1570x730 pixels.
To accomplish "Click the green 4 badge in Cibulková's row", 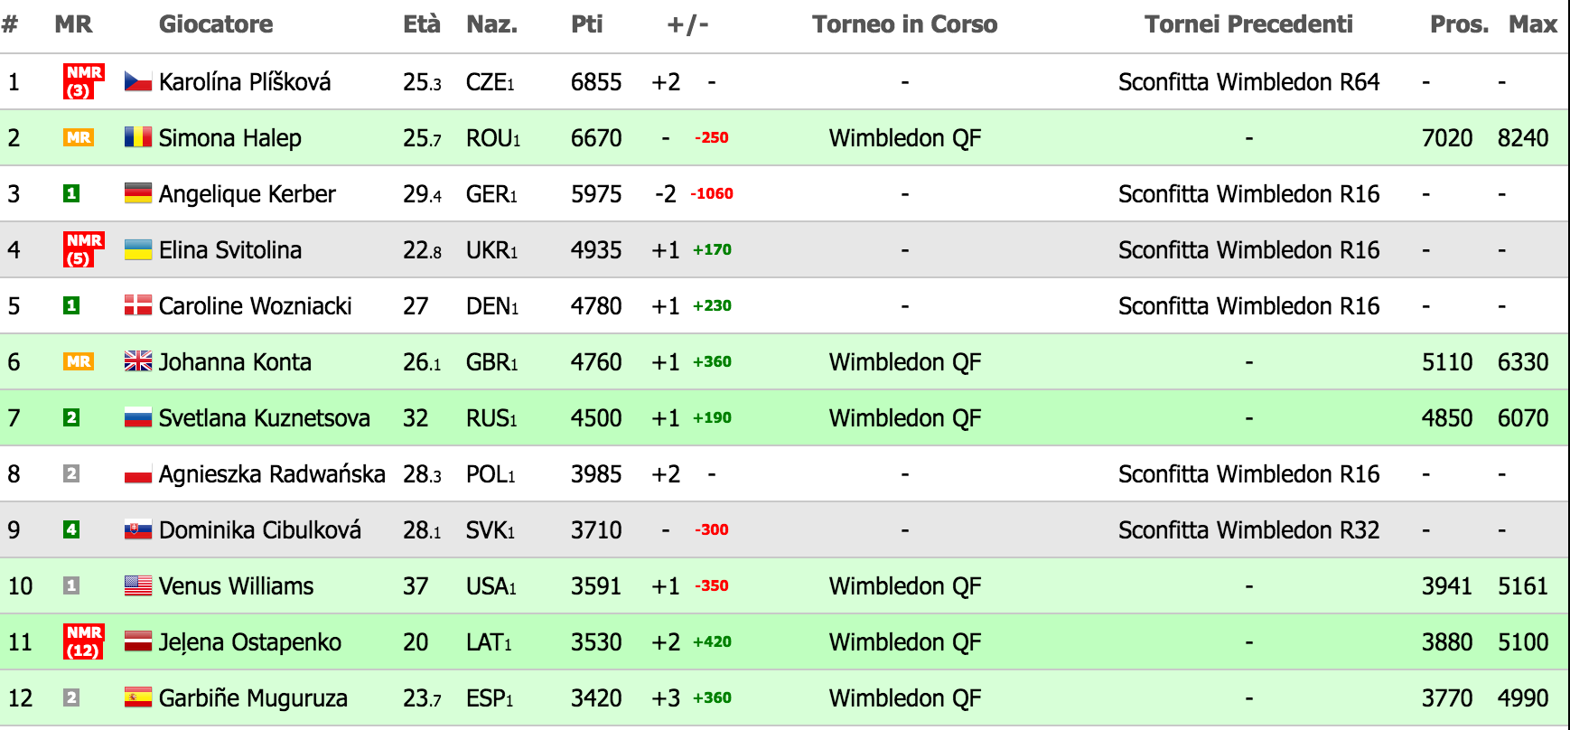I will 71,529.
